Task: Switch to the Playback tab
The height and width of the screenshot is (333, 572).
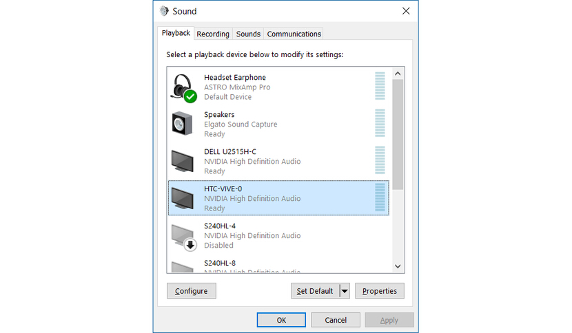Action: tap(176, 33)
